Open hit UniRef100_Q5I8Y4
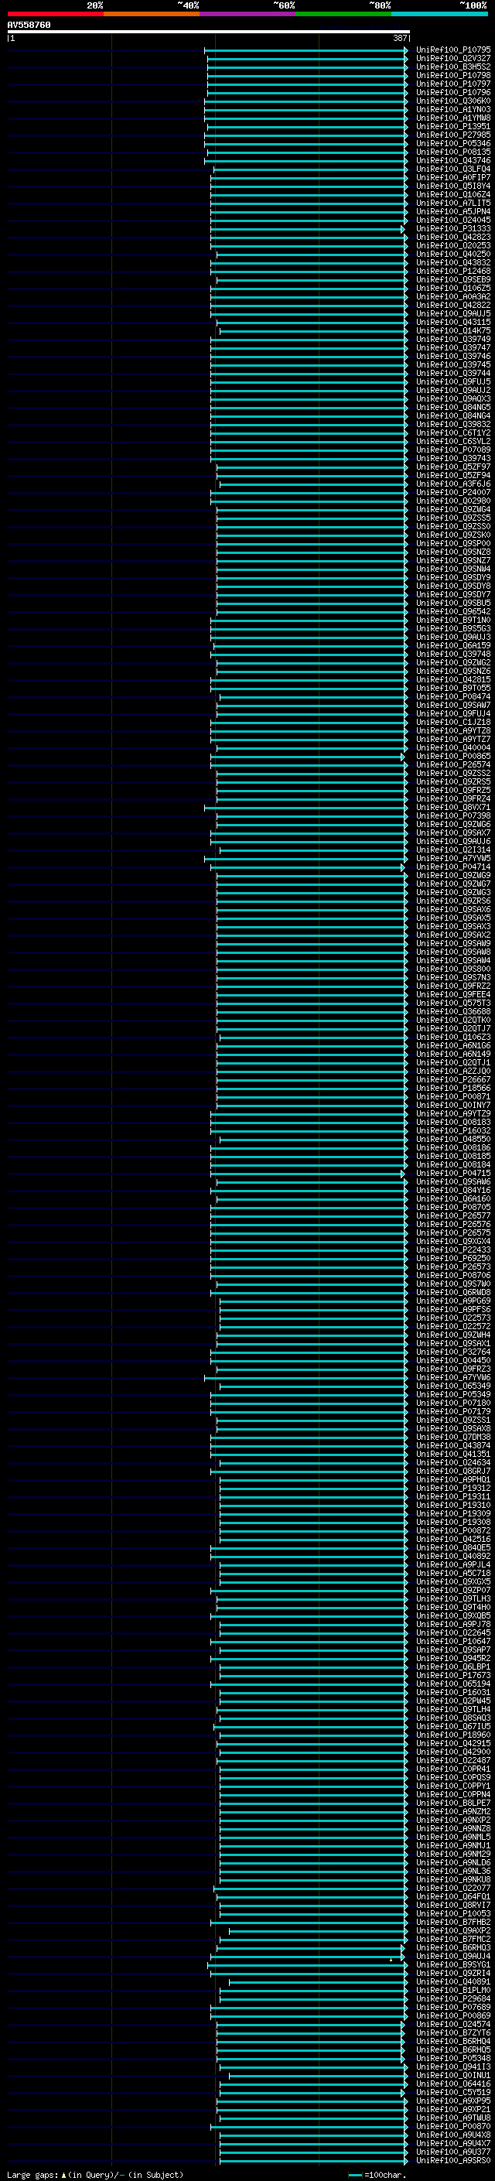This screenshot has height=2181, width=495. point(453,186)
